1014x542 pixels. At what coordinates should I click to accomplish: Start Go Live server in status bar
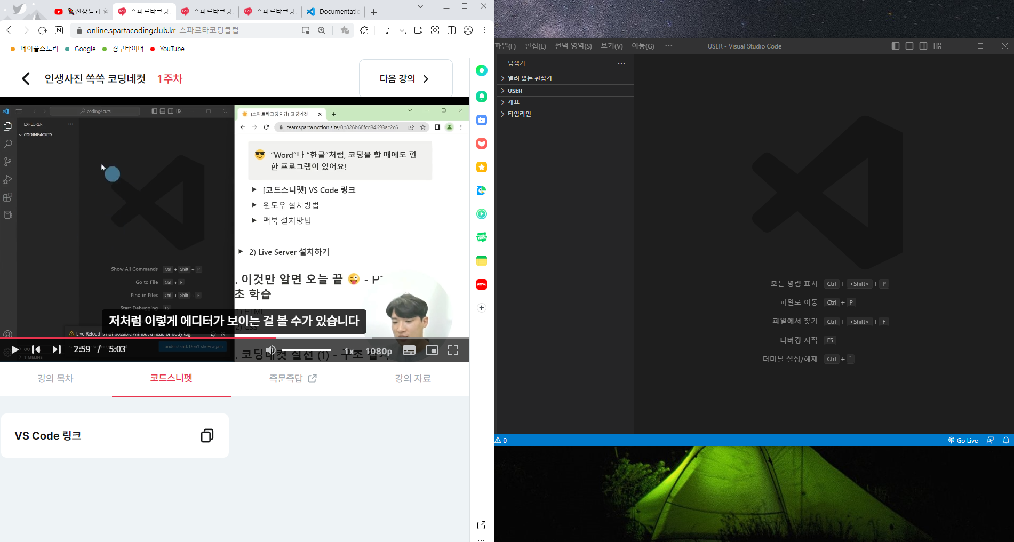coord(963,441)
